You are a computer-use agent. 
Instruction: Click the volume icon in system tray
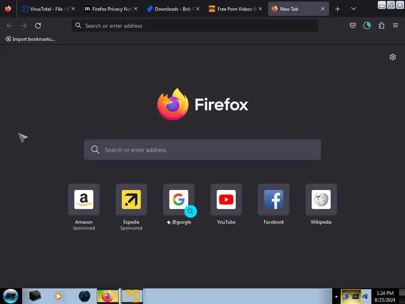click(x=365, y=296)
